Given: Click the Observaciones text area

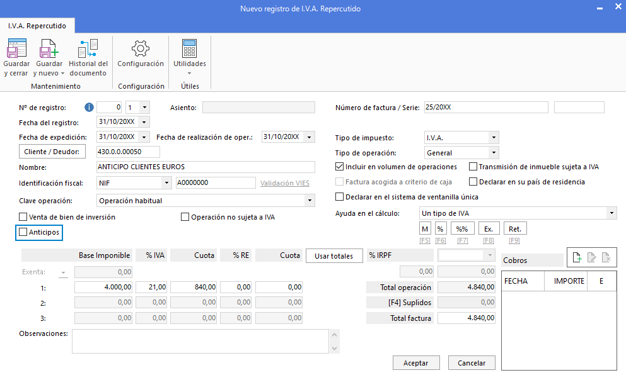Looking at the screenshot, I should tap(200, 342).
